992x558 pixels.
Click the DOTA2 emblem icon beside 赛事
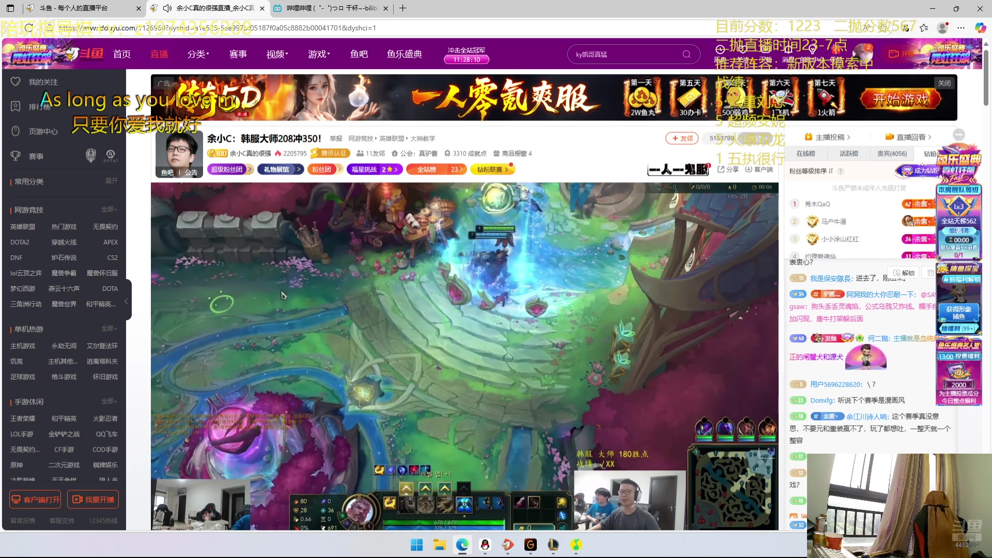(111, 156)
